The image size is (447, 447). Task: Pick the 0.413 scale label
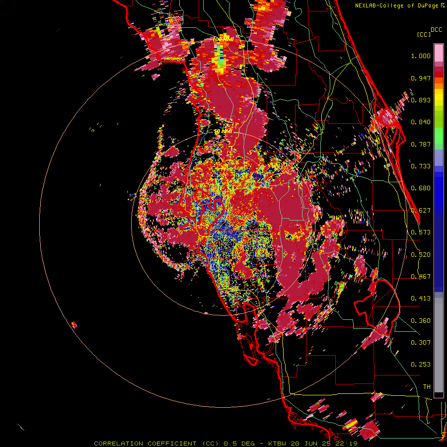click(421, 298)
